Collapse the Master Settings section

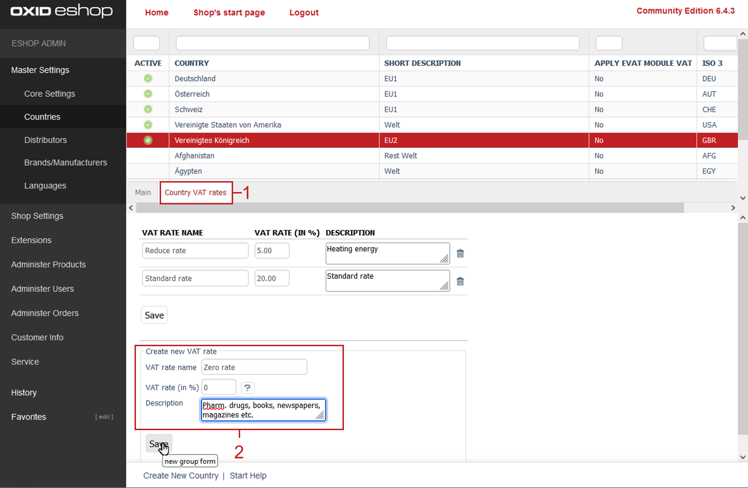(x=40, y=70)
